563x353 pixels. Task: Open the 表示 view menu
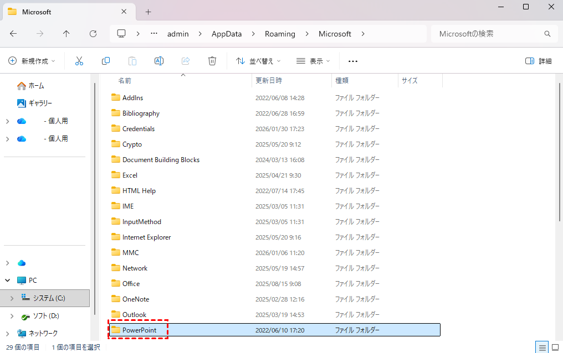click(313, 61)
